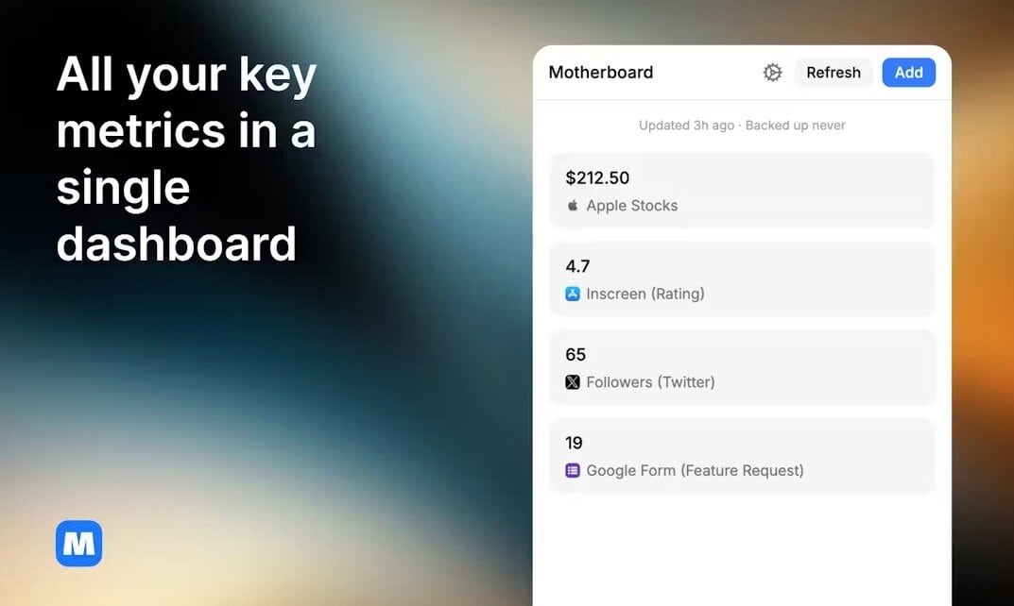Open the Followers (Twitter) metric label

click(650, 382)
